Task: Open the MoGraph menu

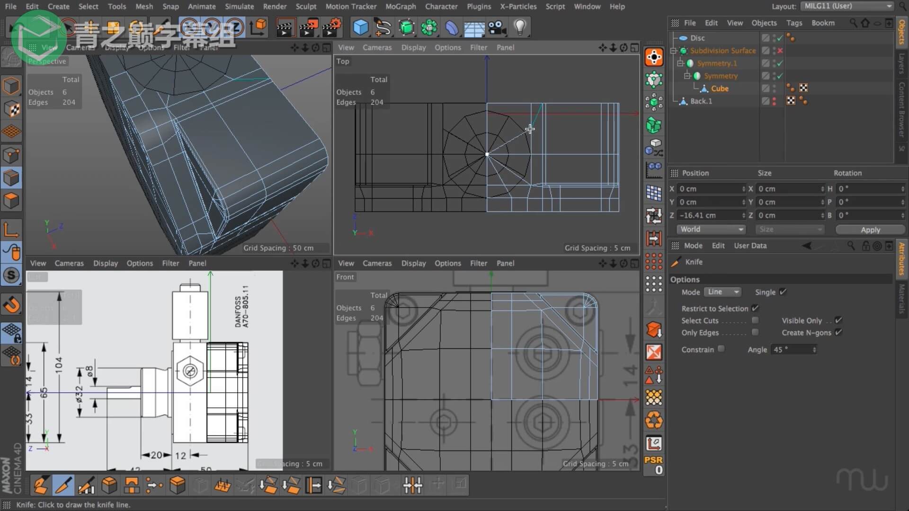Action: pyautogui.click(x=401, y=7)
